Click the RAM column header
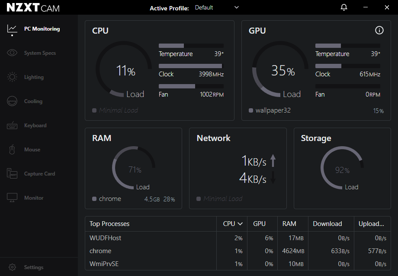The height and width of the screenshot is (276, 398). pyautogui.click(x=289, y=224)
